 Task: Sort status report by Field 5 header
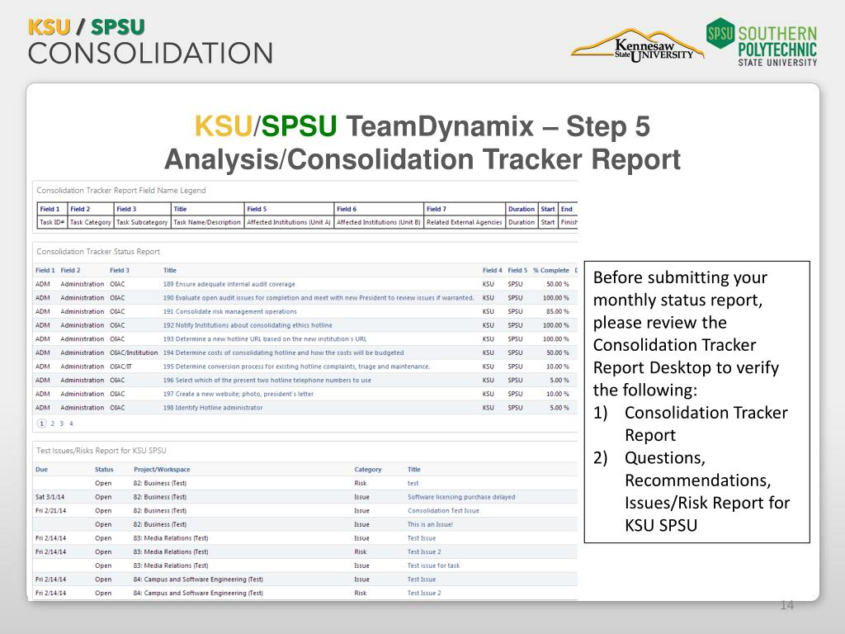517,271
